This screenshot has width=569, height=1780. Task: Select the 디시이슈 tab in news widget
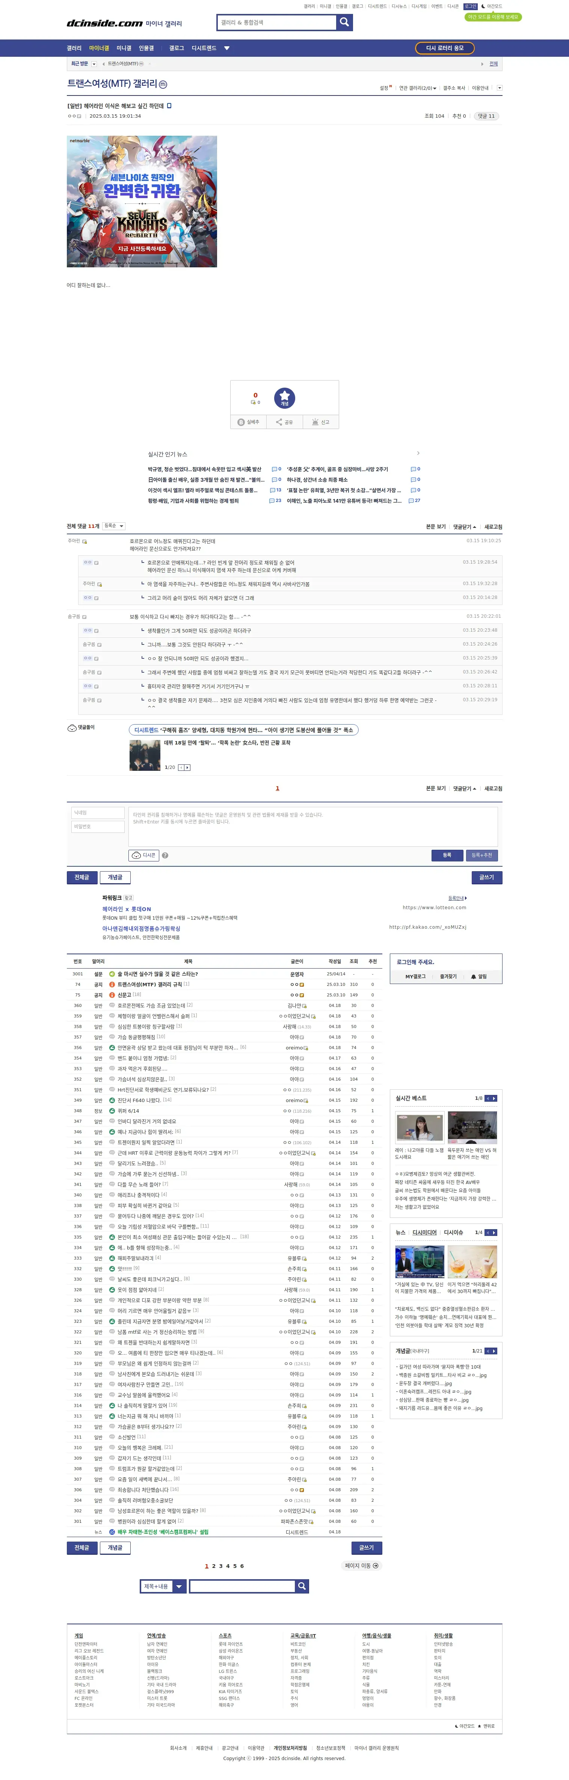point(454,1232)
